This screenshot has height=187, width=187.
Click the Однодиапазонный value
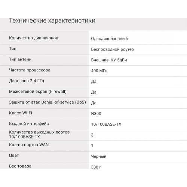[x=109, y=39]
